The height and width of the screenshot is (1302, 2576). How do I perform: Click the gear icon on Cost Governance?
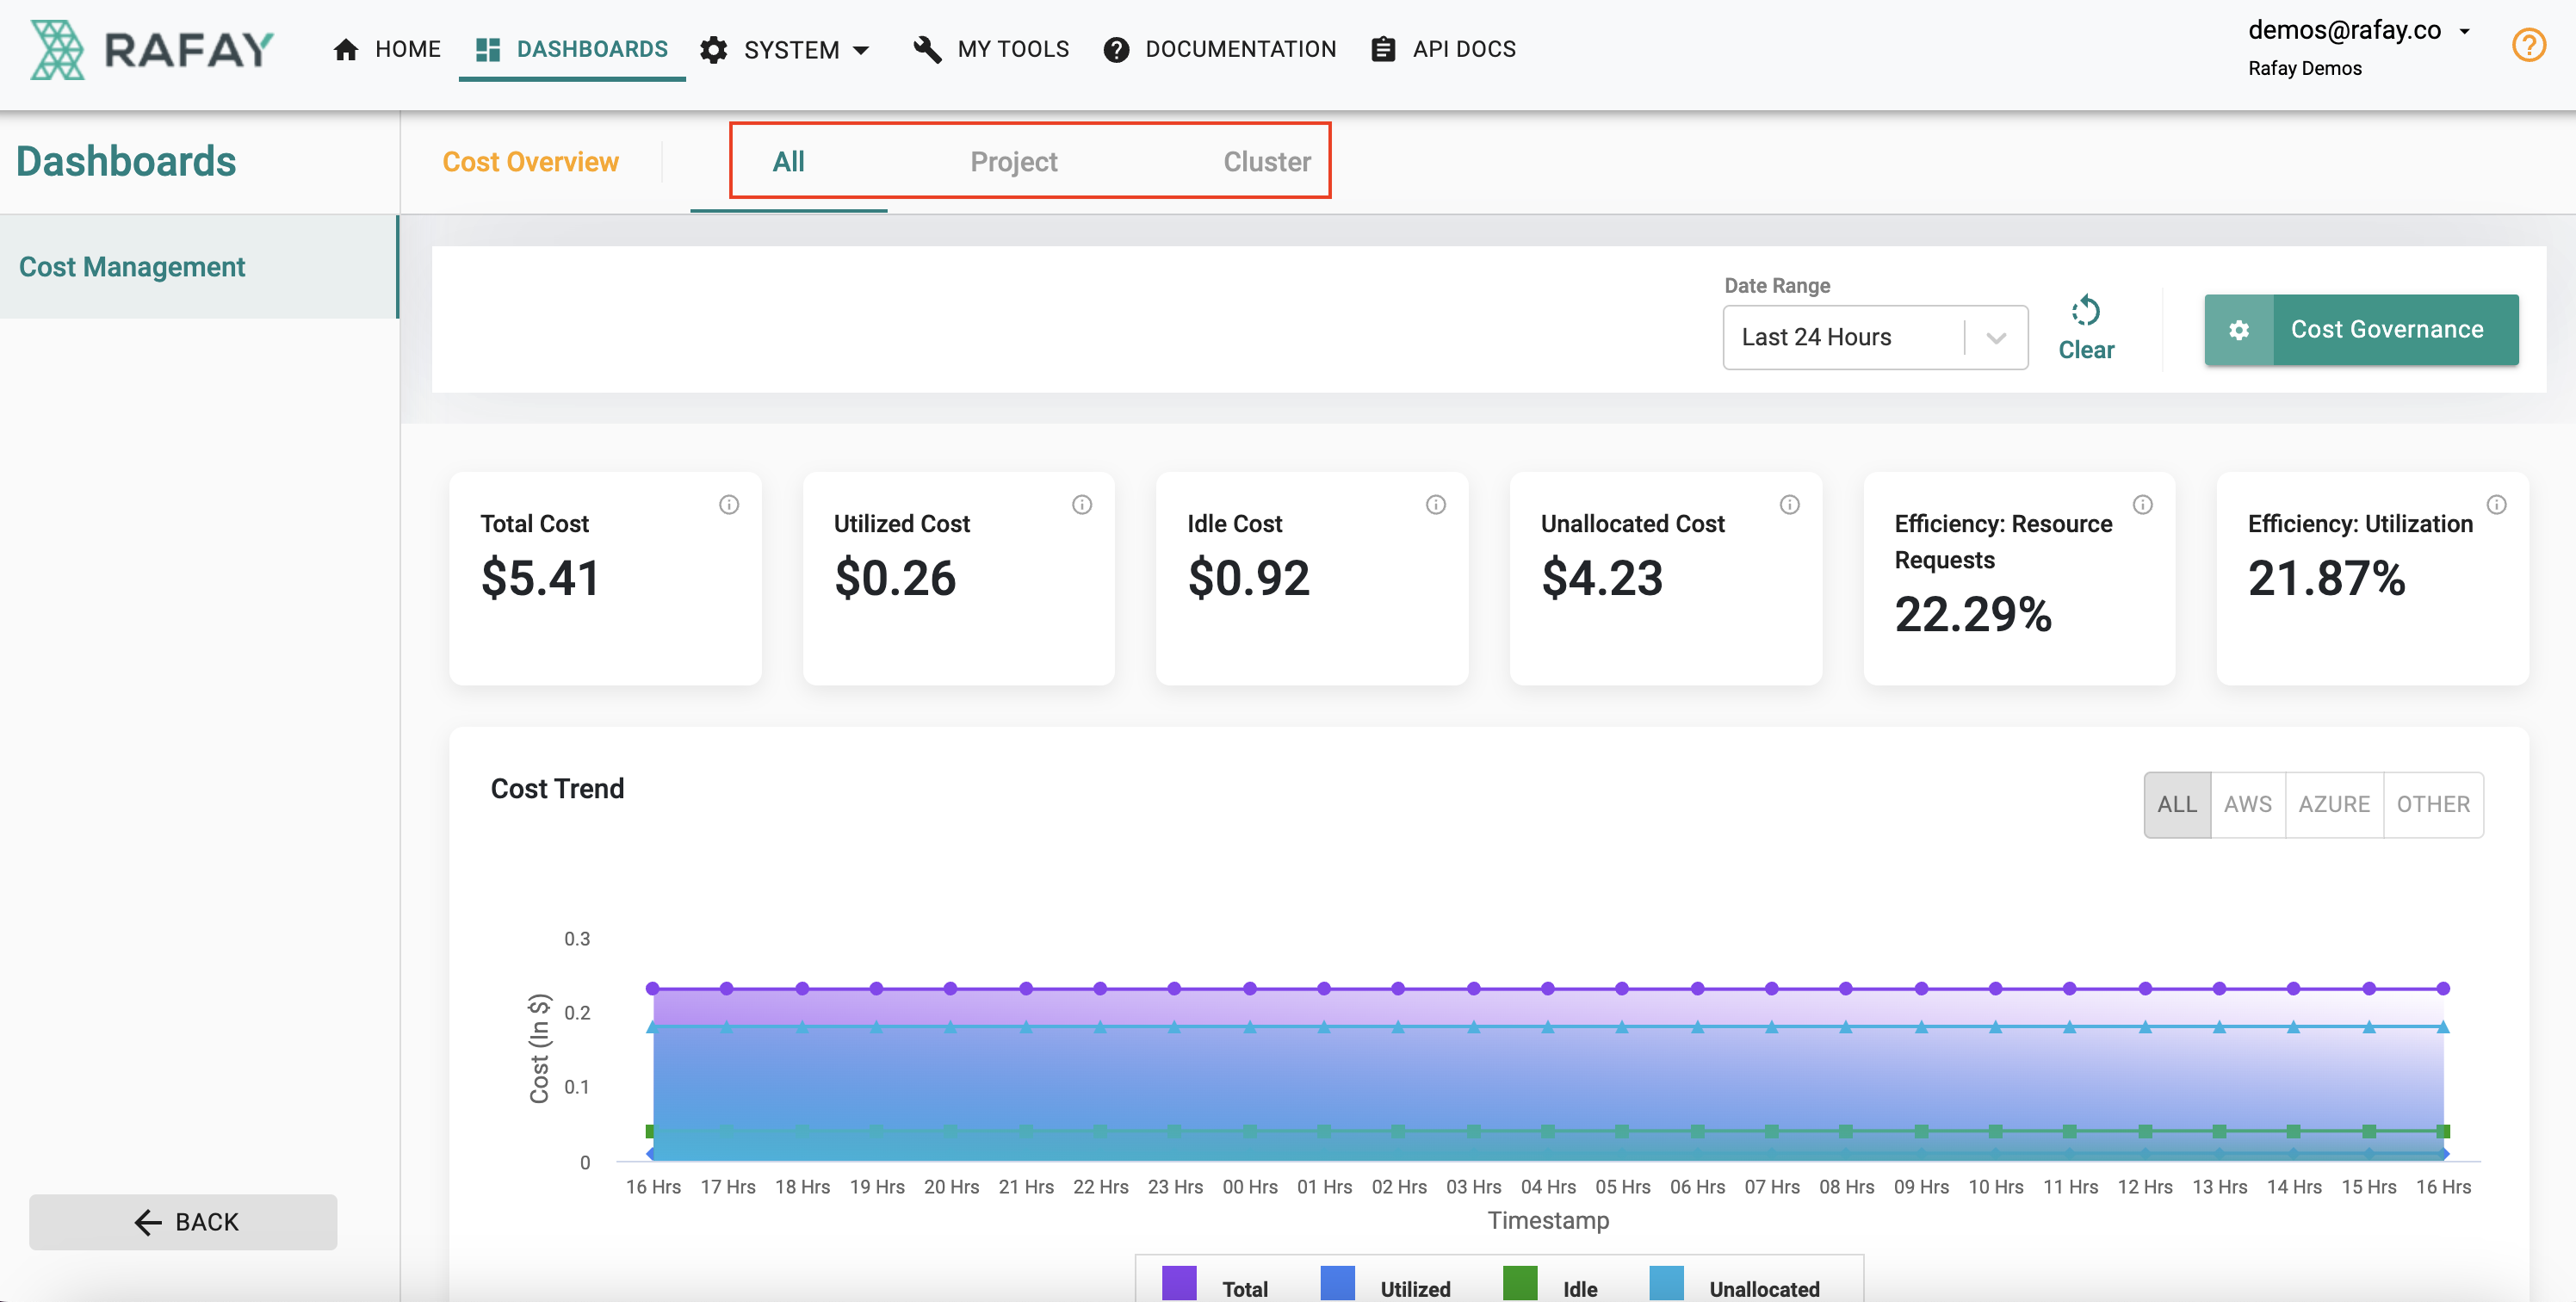(2239, 330)
